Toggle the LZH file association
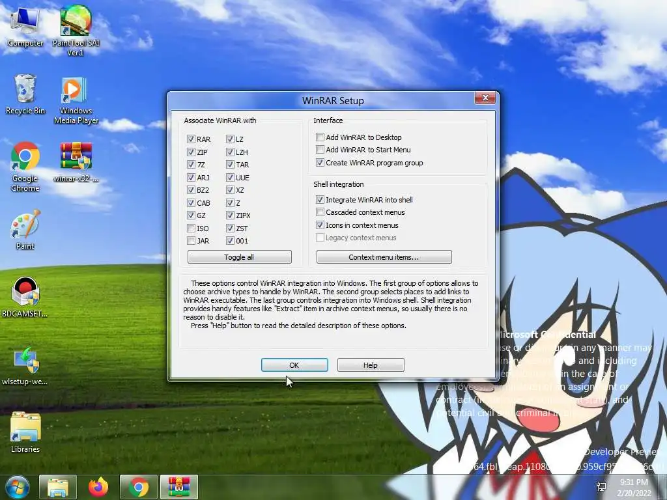The image size is (667, 500). pyautogui.click(x=230, y=152)
